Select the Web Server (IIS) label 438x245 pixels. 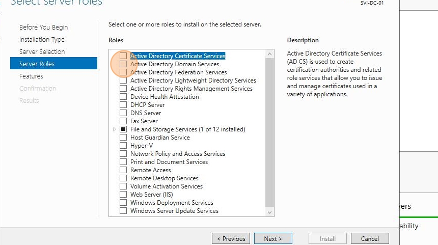151,195
